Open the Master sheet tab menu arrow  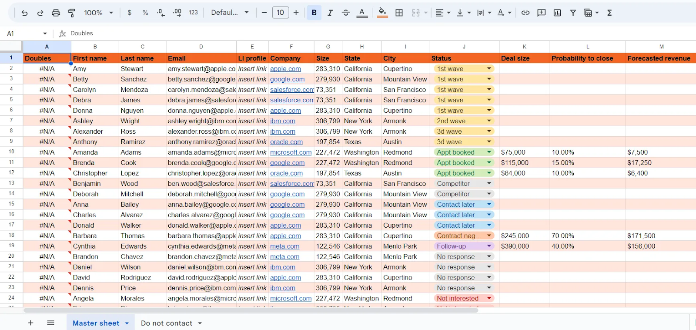(127, 323)
